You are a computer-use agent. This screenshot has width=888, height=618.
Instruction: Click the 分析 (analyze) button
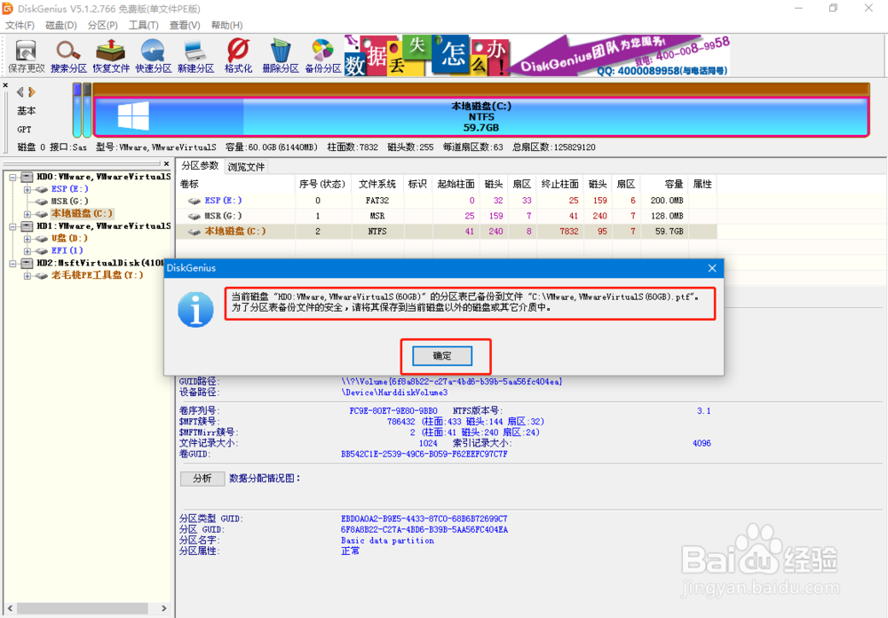tap(202, 478)
